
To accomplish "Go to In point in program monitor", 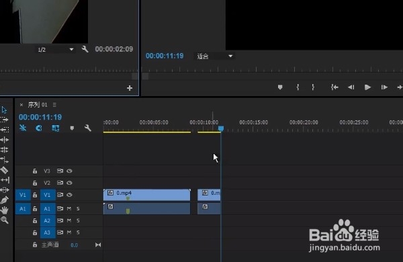I will click(334, 87).
